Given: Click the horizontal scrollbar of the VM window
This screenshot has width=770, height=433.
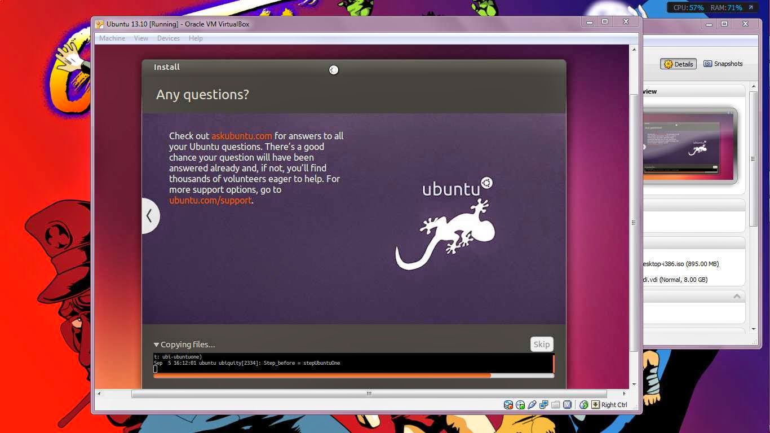Looking at the screenshot, I should 369,394.
